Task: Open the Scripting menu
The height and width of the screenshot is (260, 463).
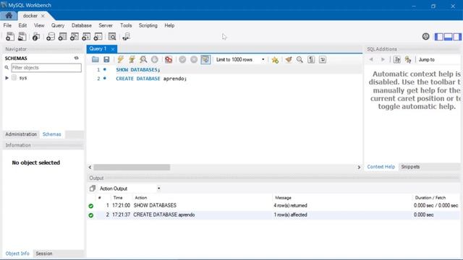Action: [x=148, y=25]
